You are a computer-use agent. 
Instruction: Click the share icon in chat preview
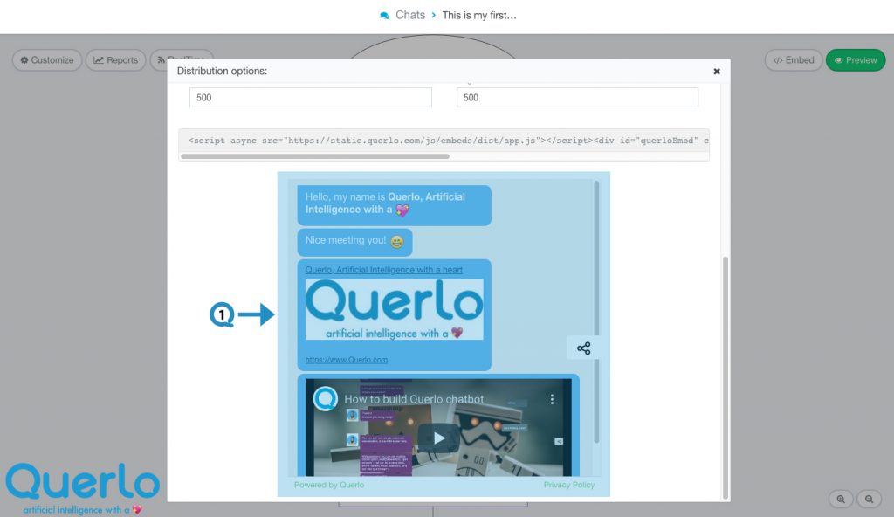(583, 348)
